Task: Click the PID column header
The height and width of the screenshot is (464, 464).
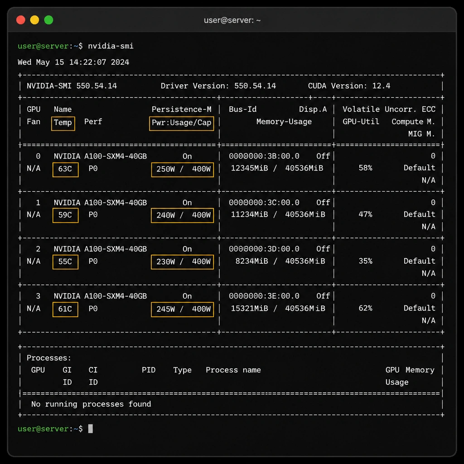Action: click(x=149, y=370)
